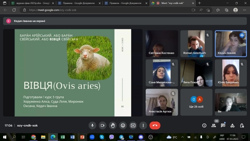250x141 pixels.
Task: Open Viber from the taskbar
Action: point(111,137)
